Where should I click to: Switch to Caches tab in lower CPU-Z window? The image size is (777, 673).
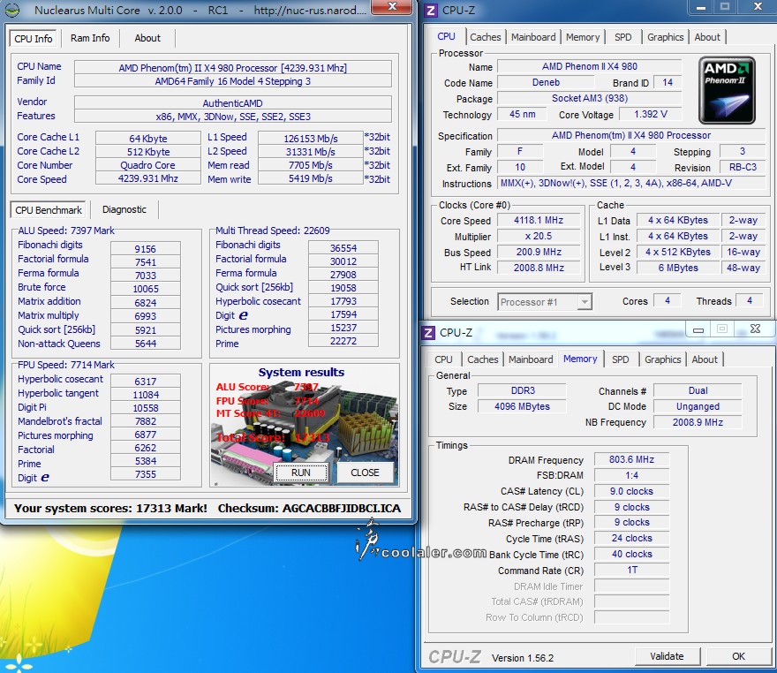482,359
